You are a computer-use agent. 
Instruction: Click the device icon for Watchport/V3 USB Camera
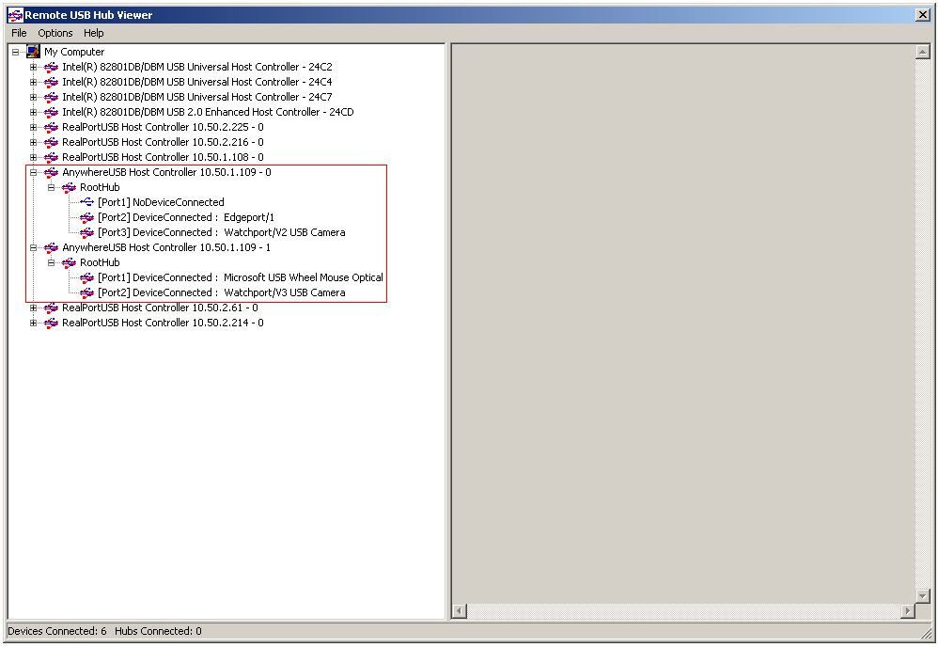click(x=86, y=292)
